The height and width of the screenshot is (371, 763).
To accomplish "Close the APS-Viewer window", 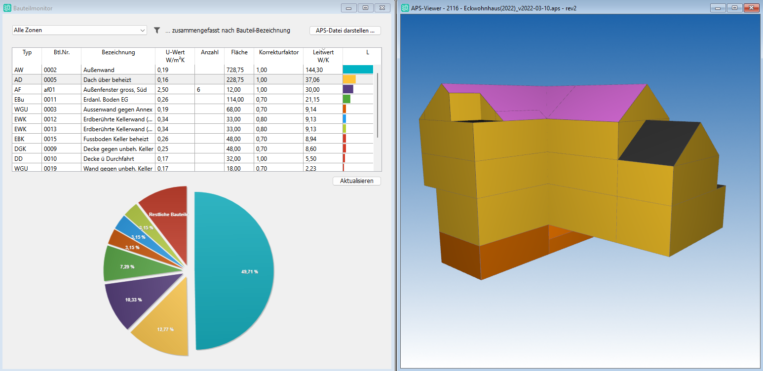I will tap(751, 8).
